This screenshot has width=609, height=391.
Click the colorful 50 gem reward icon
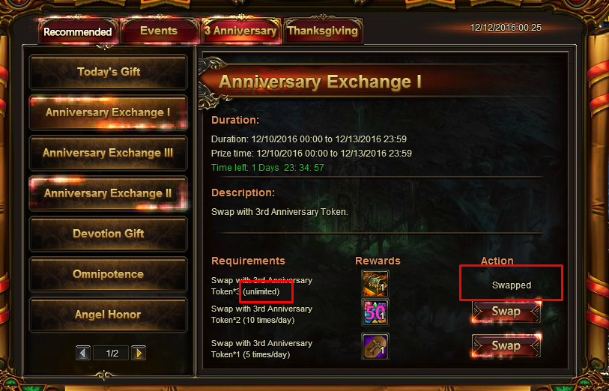click(x=375, y=312)
